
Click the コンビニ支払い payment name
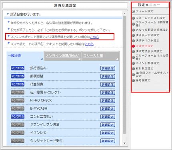coord(42,116)
